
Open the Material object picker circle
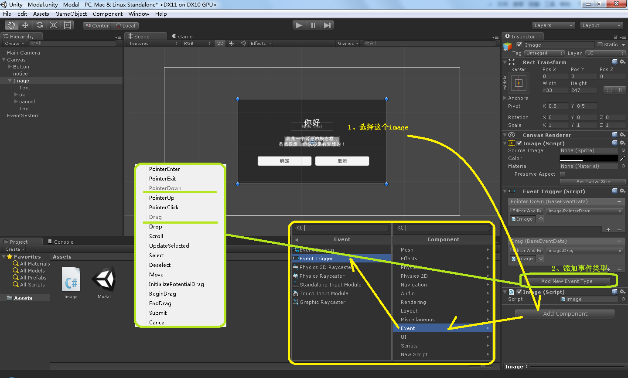point(623,166)
